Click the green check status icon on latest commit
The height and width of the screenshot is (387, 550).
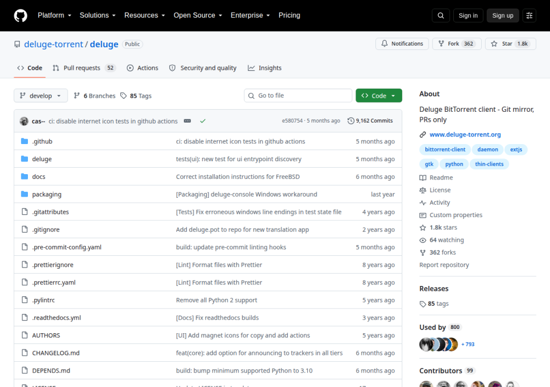click(x=202, y=121)
